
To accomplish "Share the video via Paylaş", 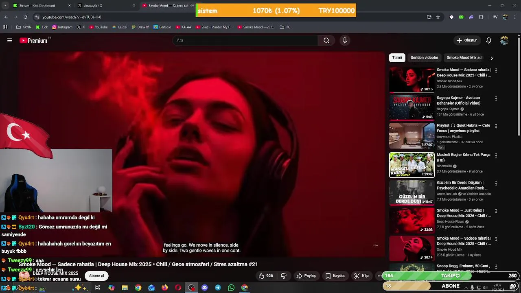I will tap(306, 276).
